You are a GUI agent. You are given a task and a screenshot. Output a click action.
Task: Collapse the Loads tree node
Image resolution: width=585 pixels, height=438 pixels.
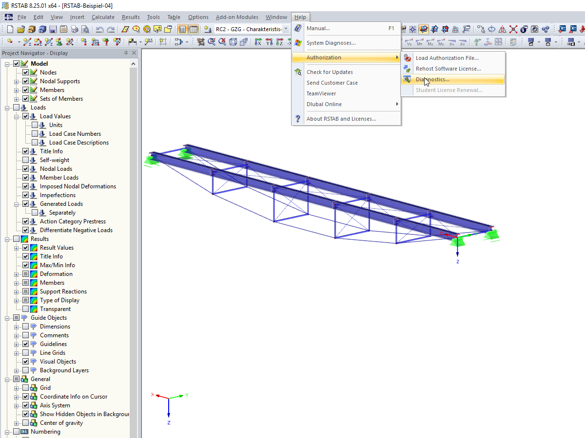(x=7, y=108)
